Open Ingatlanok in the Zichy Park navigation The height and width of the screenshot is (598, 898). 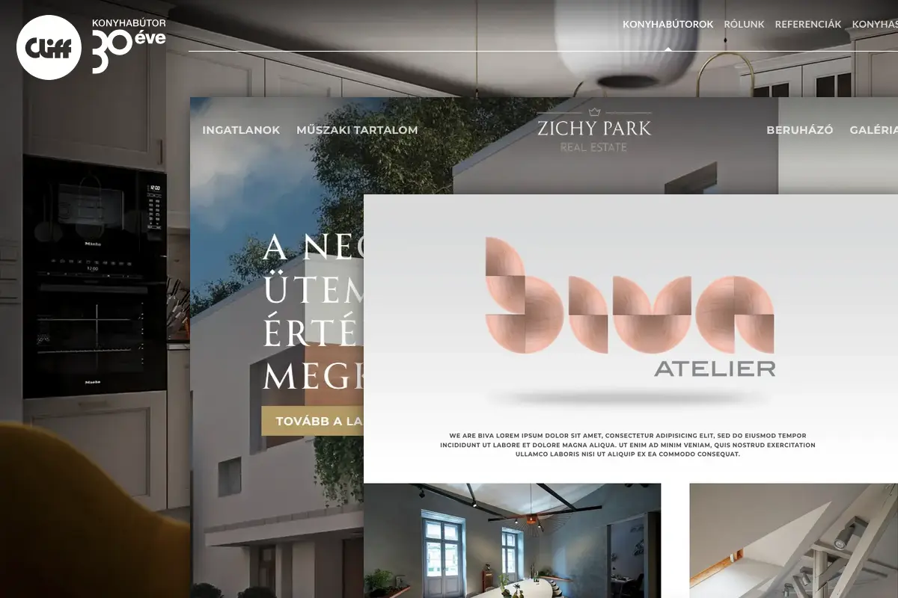(241, 130)
